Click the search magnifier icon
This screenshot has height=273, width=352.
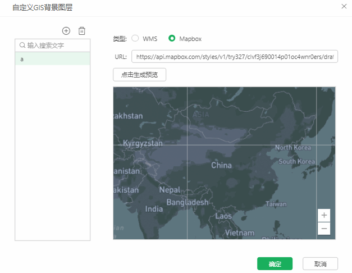click(22, 45)
